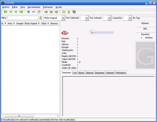Expand the Por Colección dropdown
This screenshot has width=157, height=122.
(84, 18)
